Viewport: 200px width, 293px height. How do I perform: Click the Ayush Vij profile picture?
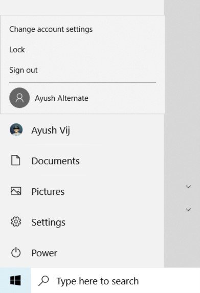click(x=16, y=129)
